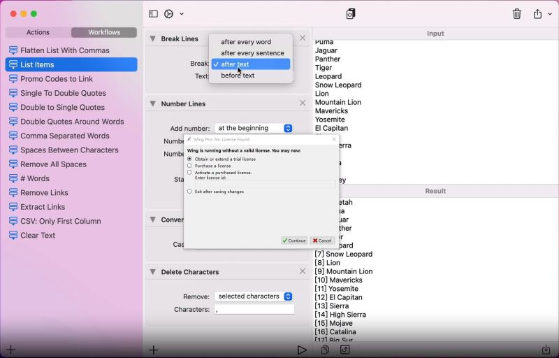Click '[10] Mavericks' in the Result text

tap(338, 280)
